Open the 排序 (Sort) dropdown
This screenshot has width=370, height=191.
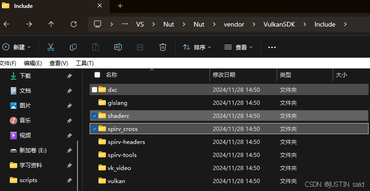click(x=197, y=47)
